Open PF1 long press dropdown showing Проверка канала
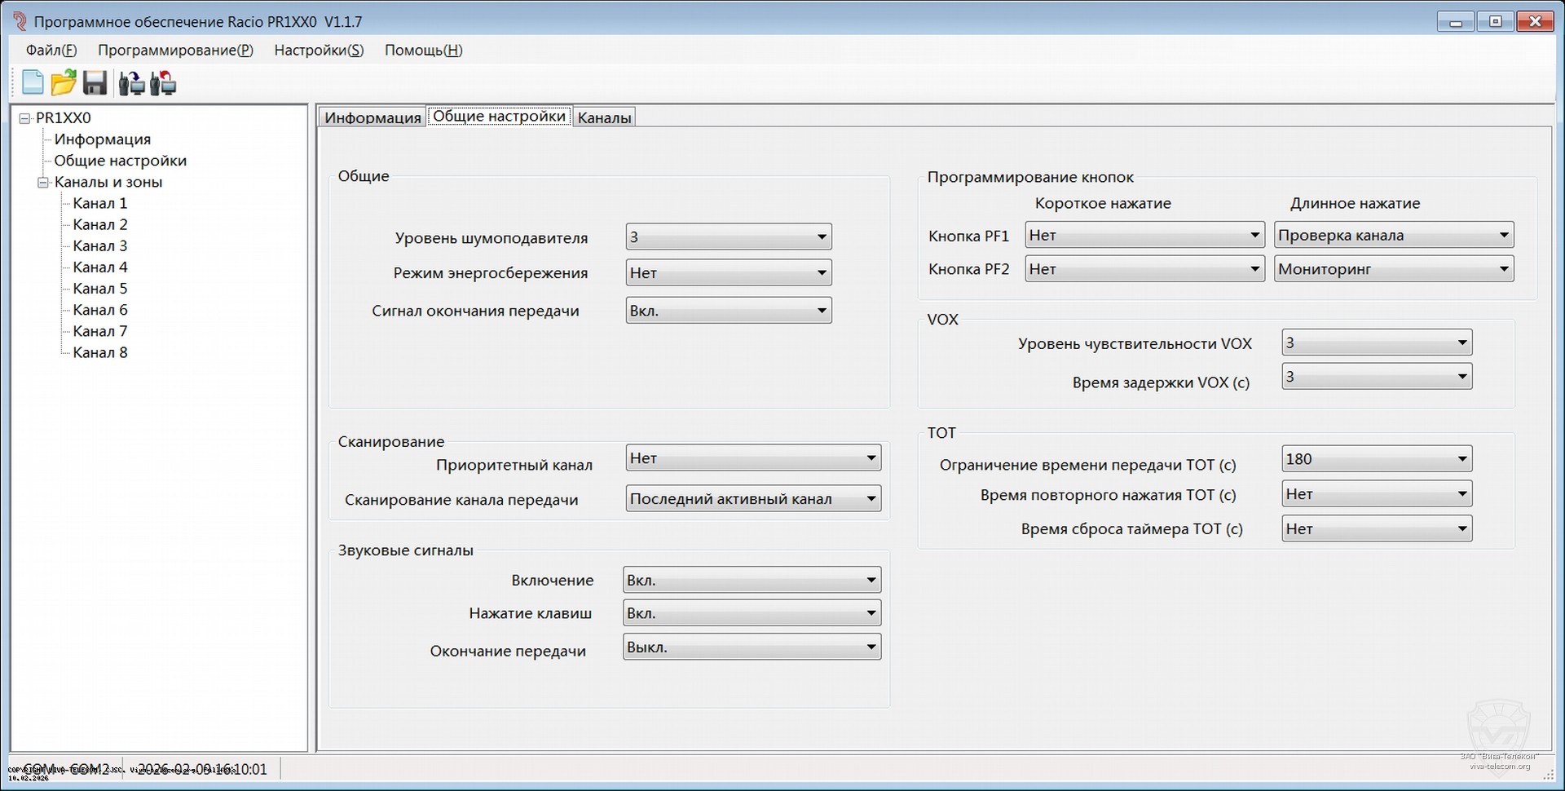The width and height of the screenshot is (1565, 791). [1393, 236]
